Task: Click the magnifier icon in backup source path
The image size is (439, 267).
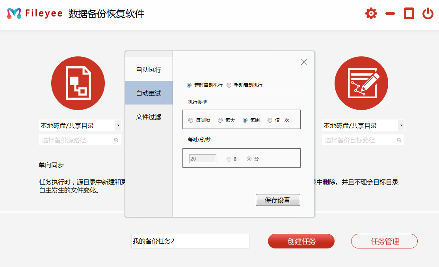Action: 116,140
